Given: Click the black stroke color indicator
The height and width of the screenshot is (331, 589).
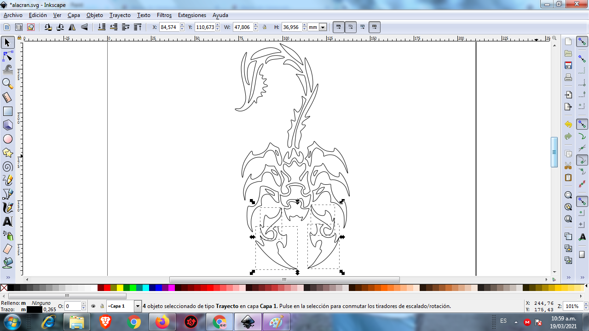Looking at the screenshot, I should coord(35,309).
